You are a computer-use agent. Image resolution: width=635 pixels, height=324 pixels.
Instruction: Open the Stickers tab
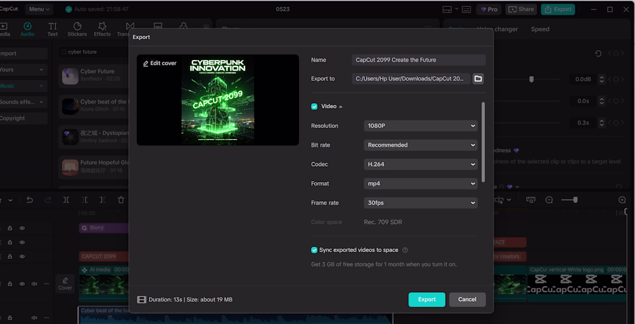[77, 29]
